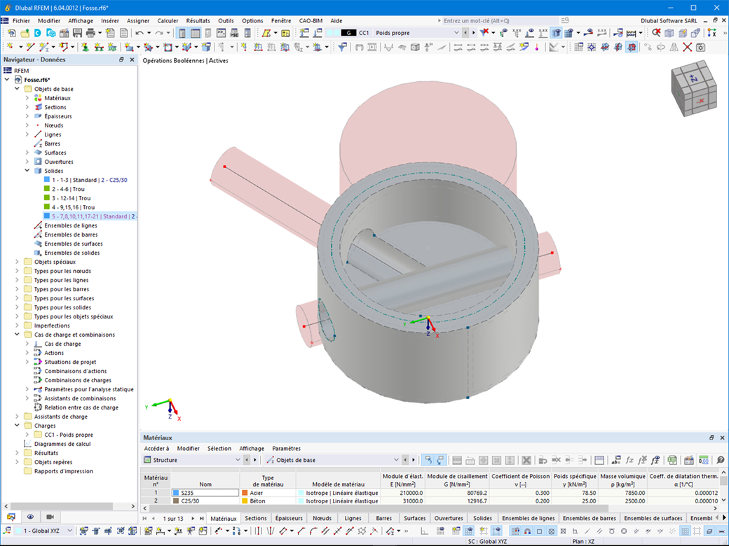729x546 pixels.
Task: Expand the Matériaux tree node
Action: pos(27,98)
